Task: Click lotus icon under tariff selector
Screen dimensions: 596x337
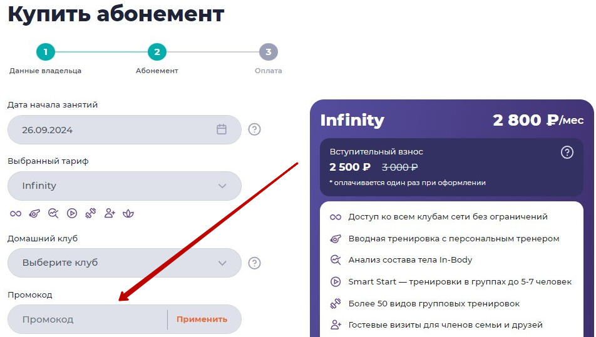Action: (x=128, y=214)
